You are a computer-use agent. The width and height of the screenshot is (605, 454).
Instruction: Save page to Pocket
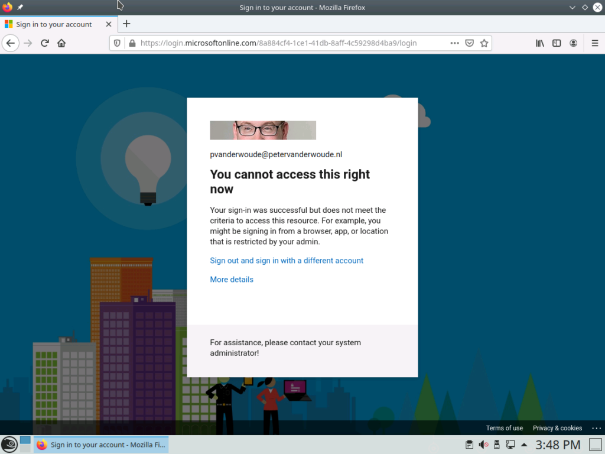[x=470, y=43]
